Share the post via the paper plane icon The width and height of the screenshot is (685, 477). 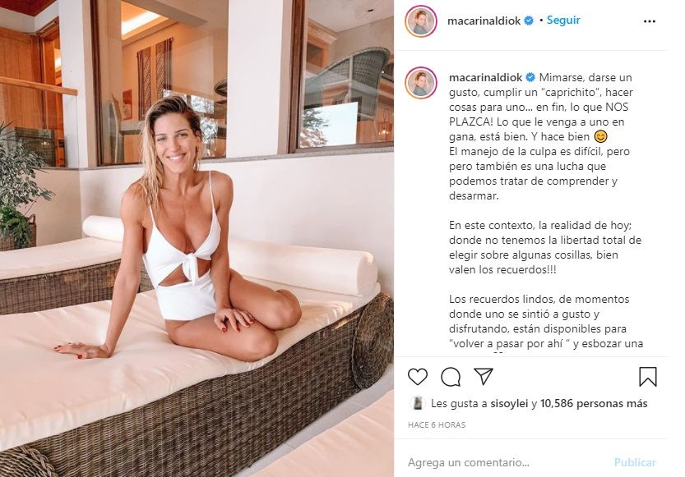[x=484, y=376]
